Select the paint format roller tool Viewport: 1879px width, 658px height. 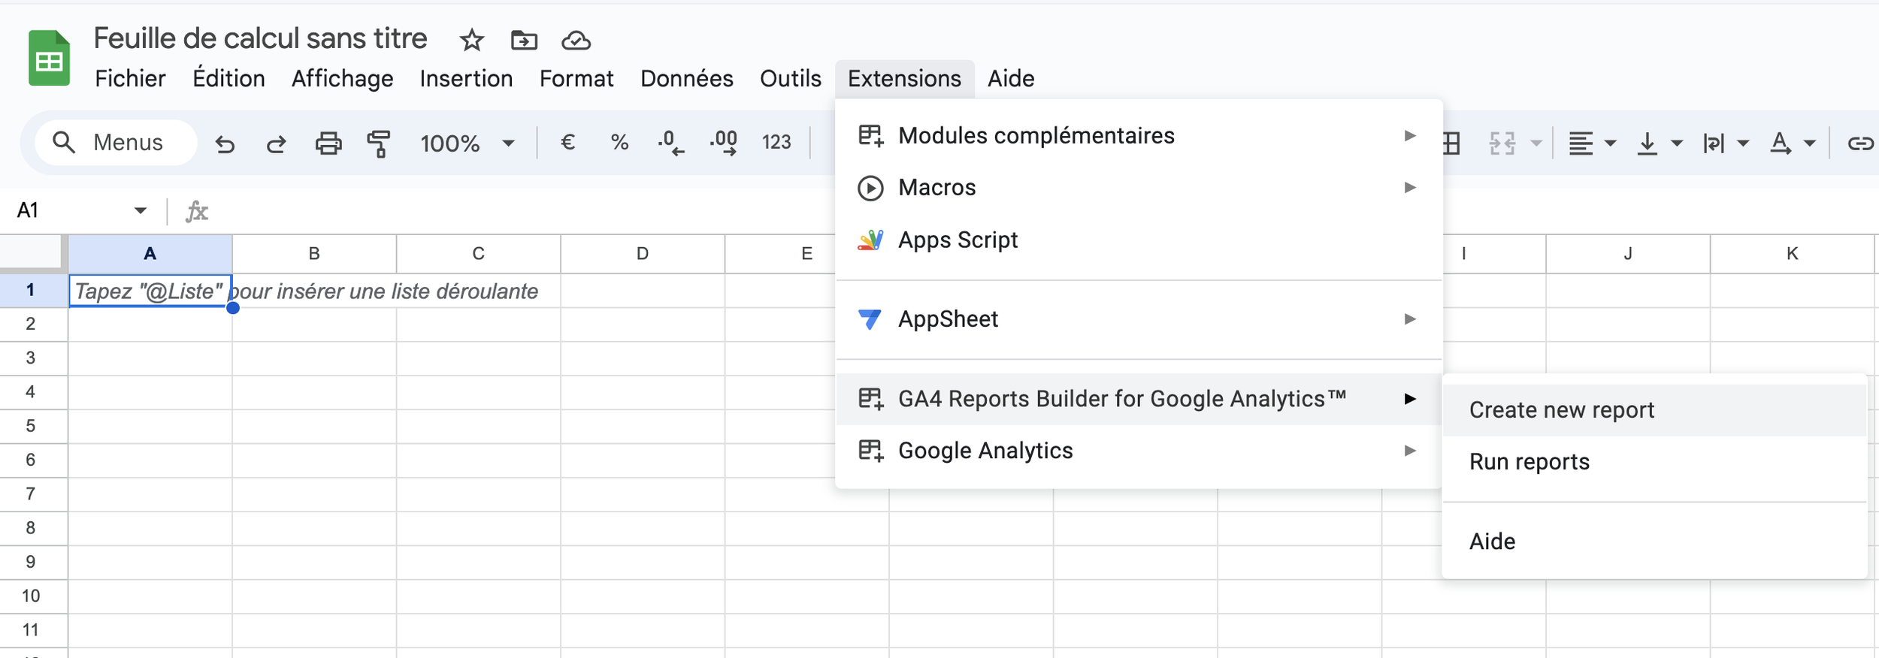[x=379, y=143]
